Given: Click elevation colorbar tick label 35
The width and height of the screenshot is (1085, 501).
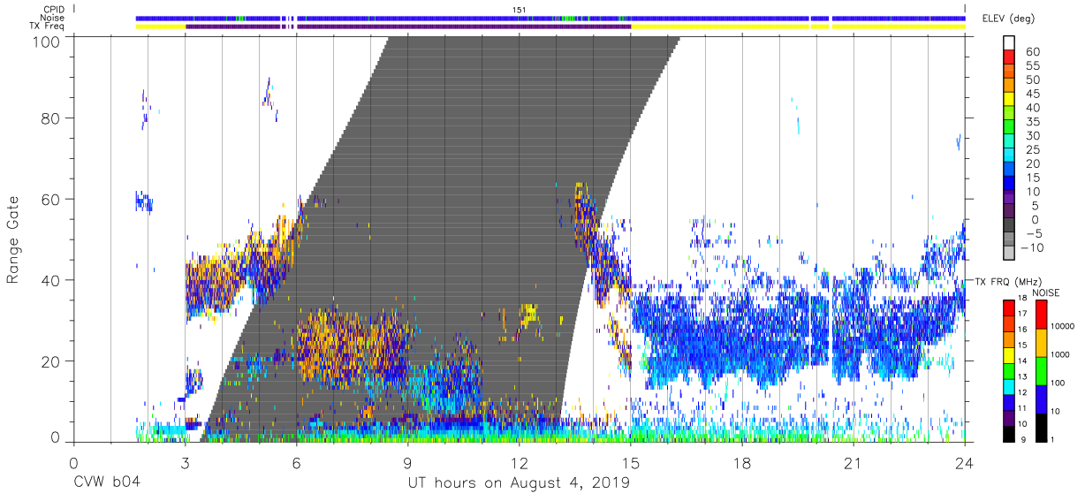Looking at the screenshot, I should [x=1031, y=122].
